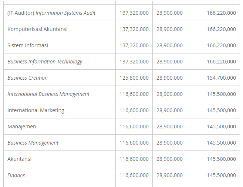Select 28,900,000 in International Marketing row
Screen dimensions: 243x187
(x=169, y=110)
